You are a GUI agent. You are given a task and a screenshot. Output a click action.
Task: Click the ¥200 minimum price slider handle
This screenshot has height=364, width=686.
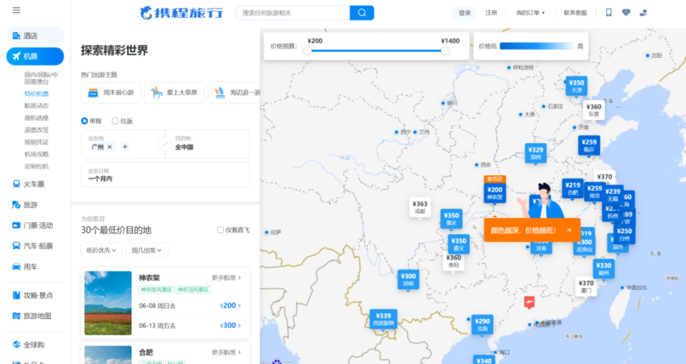pyautogui.click(x=307, y=51)
